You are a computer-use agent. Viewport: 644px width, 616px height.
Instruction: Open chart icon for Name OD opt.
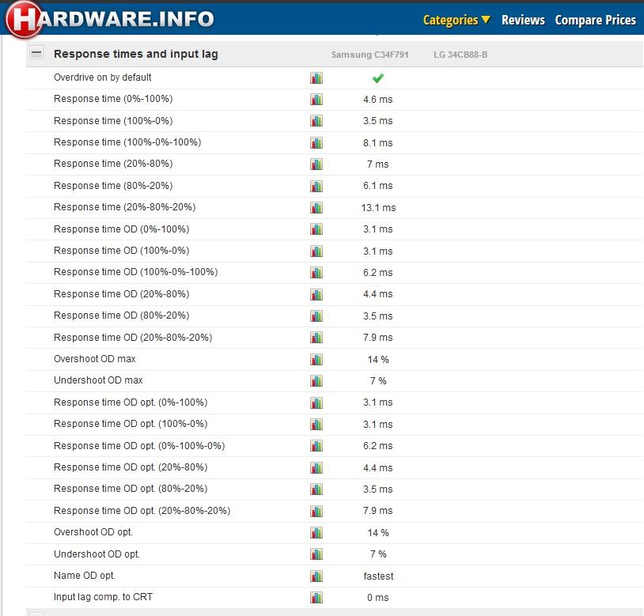click(316, 576)
